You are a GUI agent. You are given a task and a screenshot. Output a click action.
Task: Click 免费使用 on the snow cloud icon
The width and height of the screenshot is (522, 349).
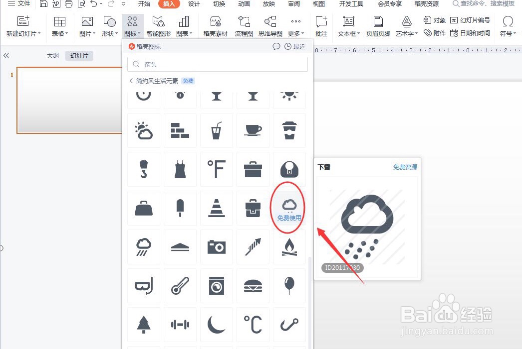click(x=289, y=218)
